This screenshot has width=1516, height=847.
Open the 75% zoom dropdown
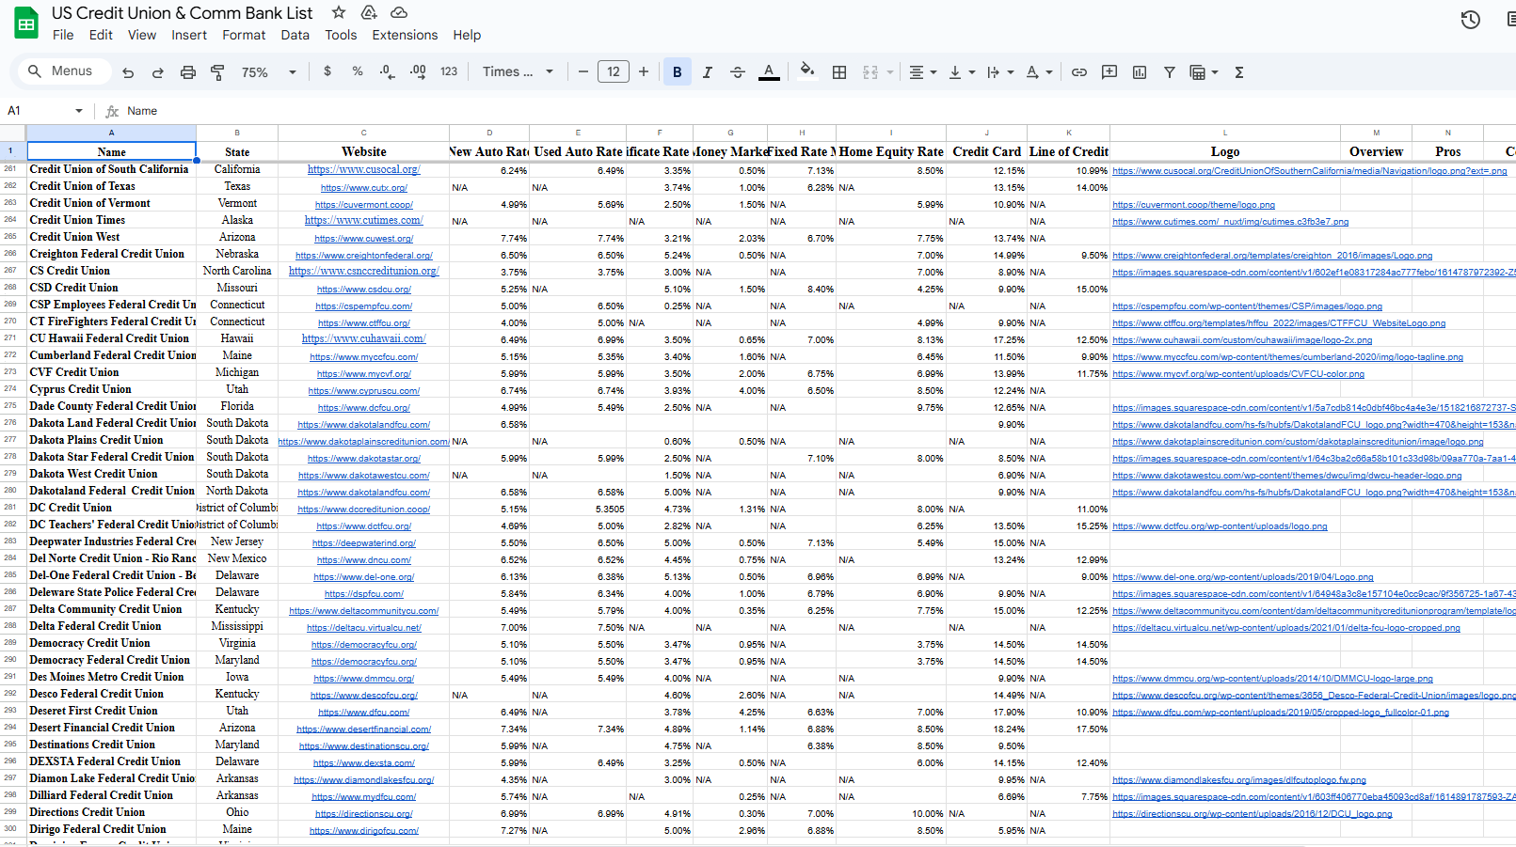268,72
